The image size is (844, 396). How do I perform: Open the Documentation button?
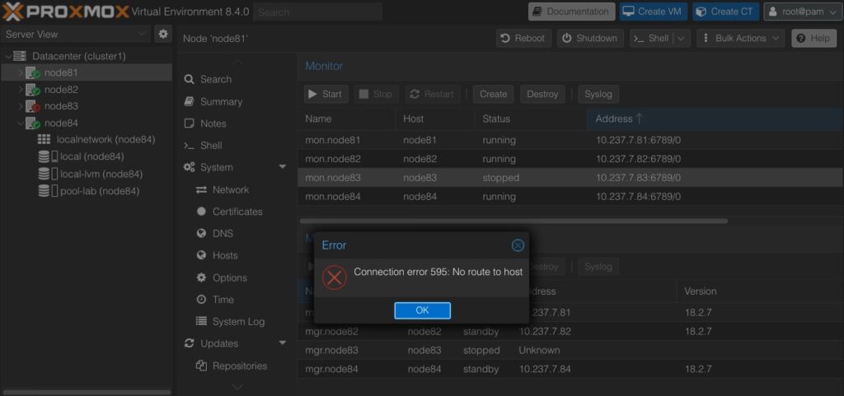pyautogui.click(x=572, y=12)
